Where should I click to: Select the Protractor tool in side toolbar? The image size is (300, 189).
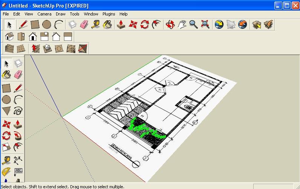click(6, 172)
